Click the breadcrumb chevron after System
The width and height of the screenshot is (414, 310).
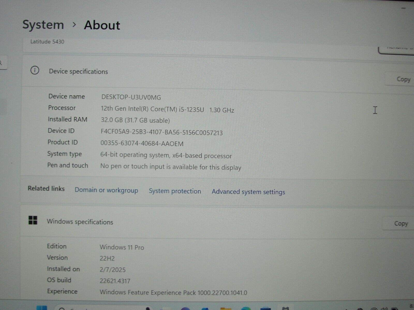tap(74, 25)
